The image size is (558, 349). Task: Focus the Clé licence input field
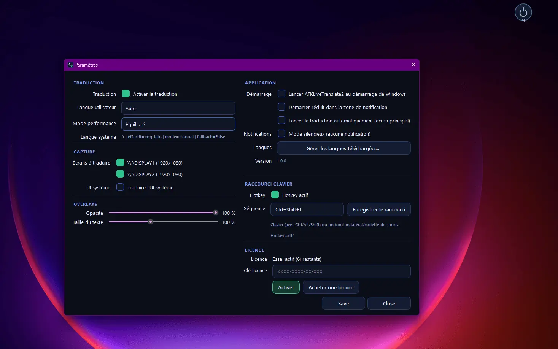(342, 271)
